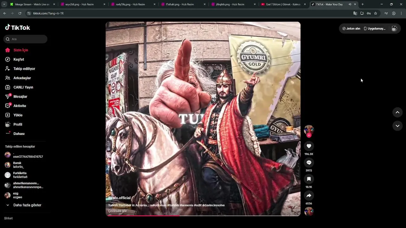This screenshot has width=406, height=228.
Task: Switch to Meage Stream tab
Action: (32, 4)
